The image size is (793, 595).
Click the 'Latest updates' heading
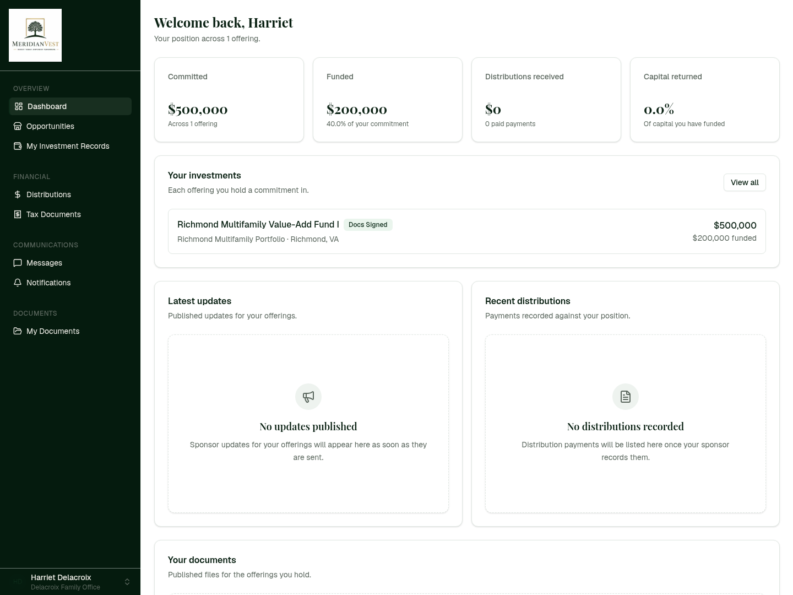click(199, 301)
